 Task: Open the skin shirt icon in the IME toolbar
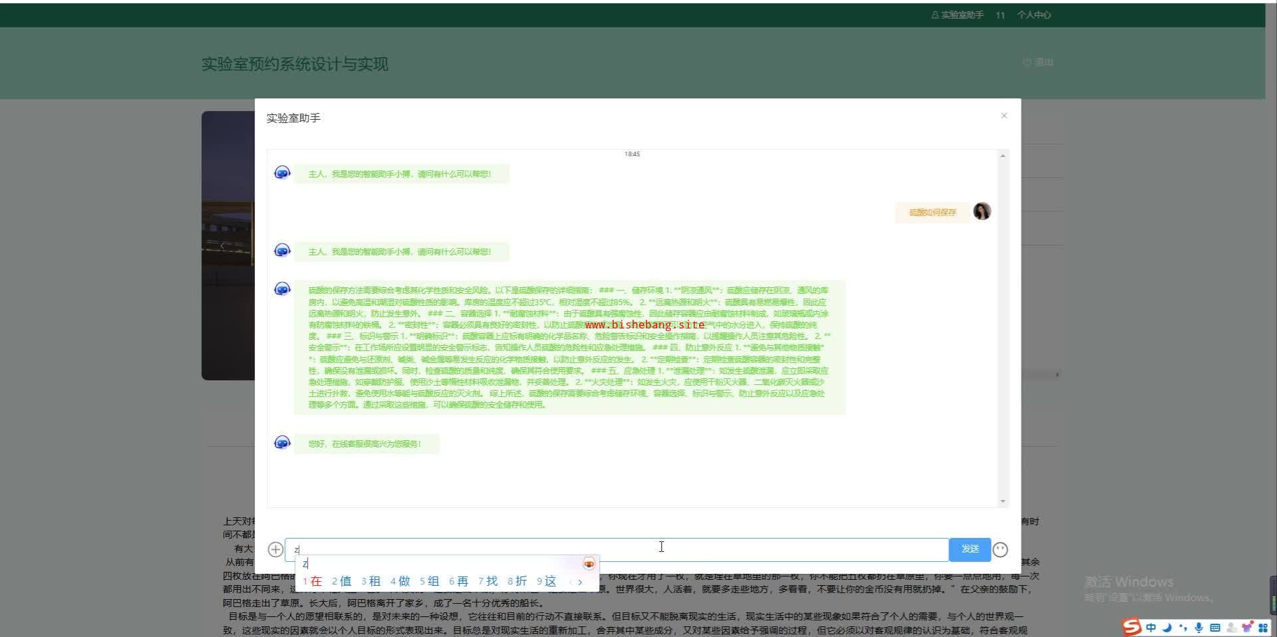pos(1247,627)
